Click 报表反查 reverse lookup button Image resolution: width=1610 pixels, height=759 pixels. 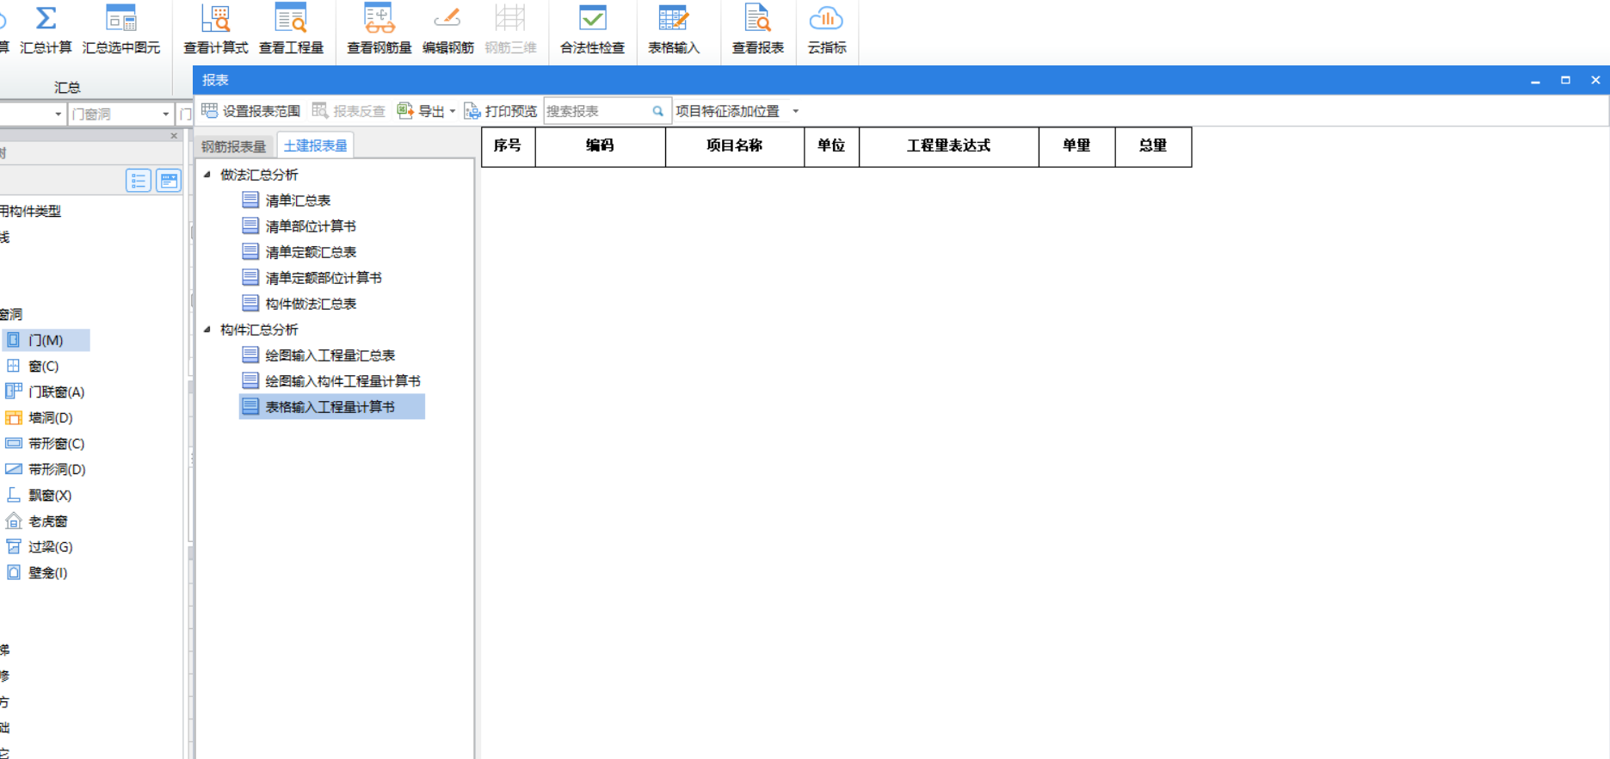(349, 111)
